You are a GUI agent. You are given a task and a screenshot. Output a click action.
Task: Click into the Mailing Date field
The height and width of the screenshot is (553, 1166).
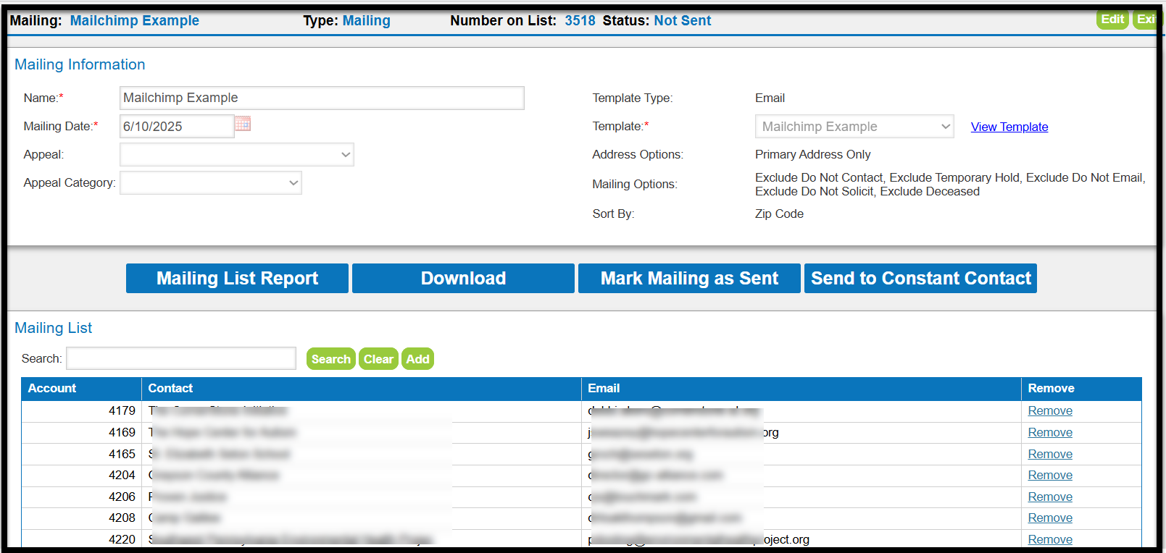(177, 126)
